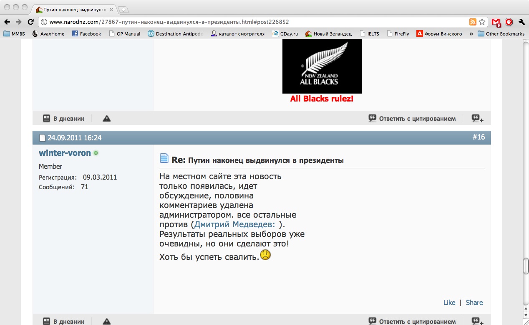Image resolution: width=529 pixels, height=325 pixels.
Task: Open the Other Bookmarks folder
Action: (501, 34)
